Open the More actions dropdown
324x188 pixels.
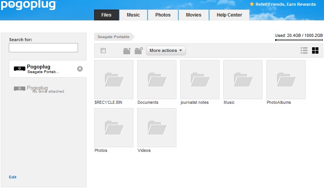(x=166, y=50)
